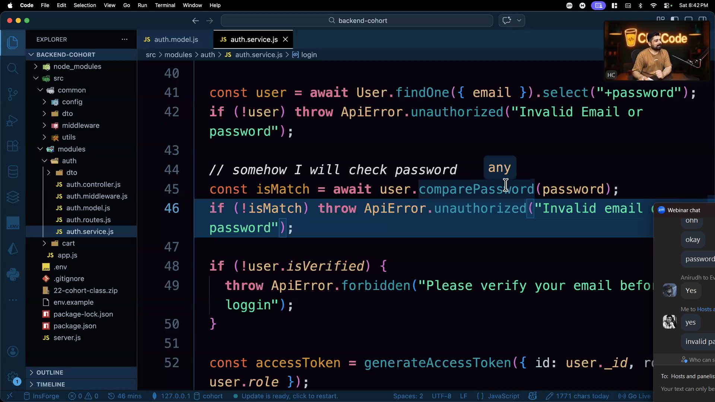Go back using the left arrow

point(196,21)
